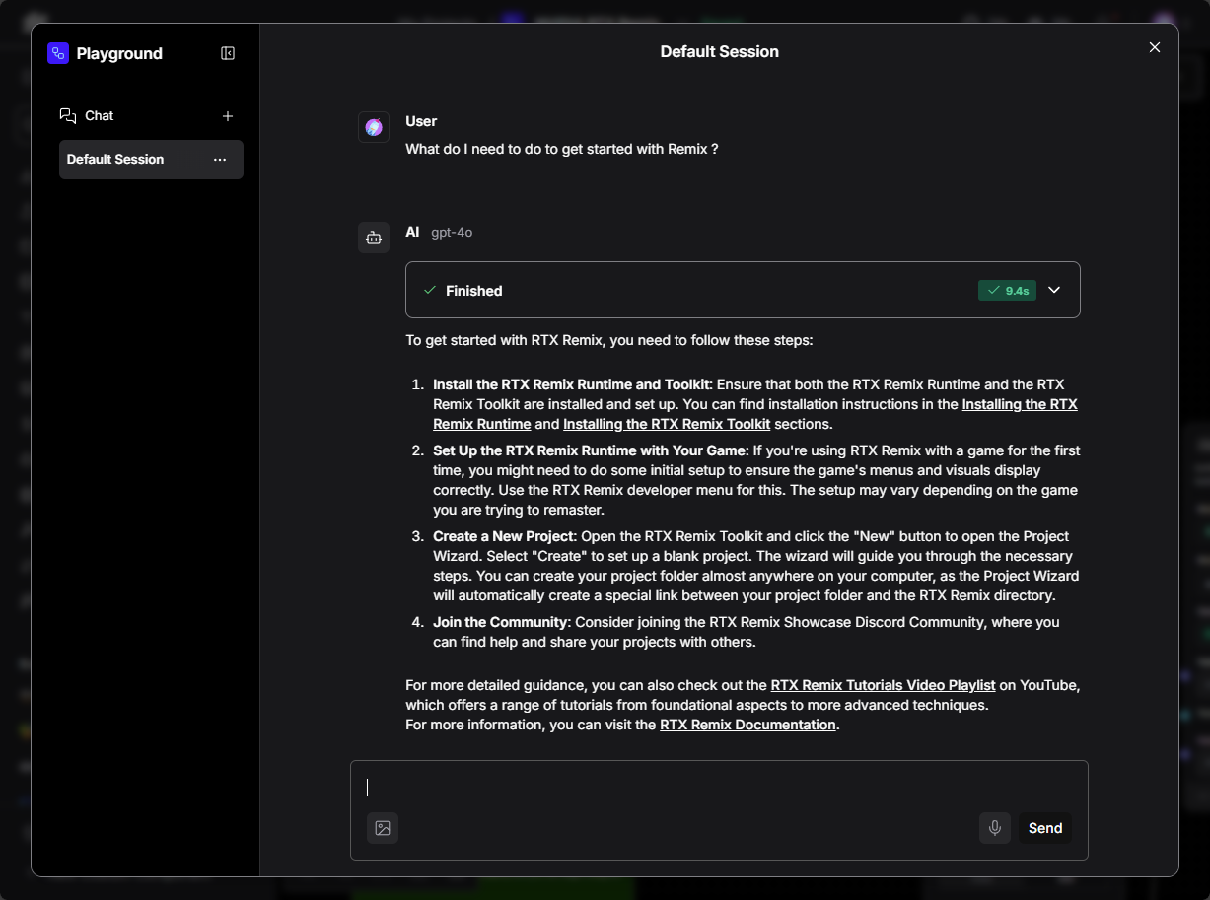Open the Chat section label
The height and width of the screenshot is (900, 1210).
99,116
